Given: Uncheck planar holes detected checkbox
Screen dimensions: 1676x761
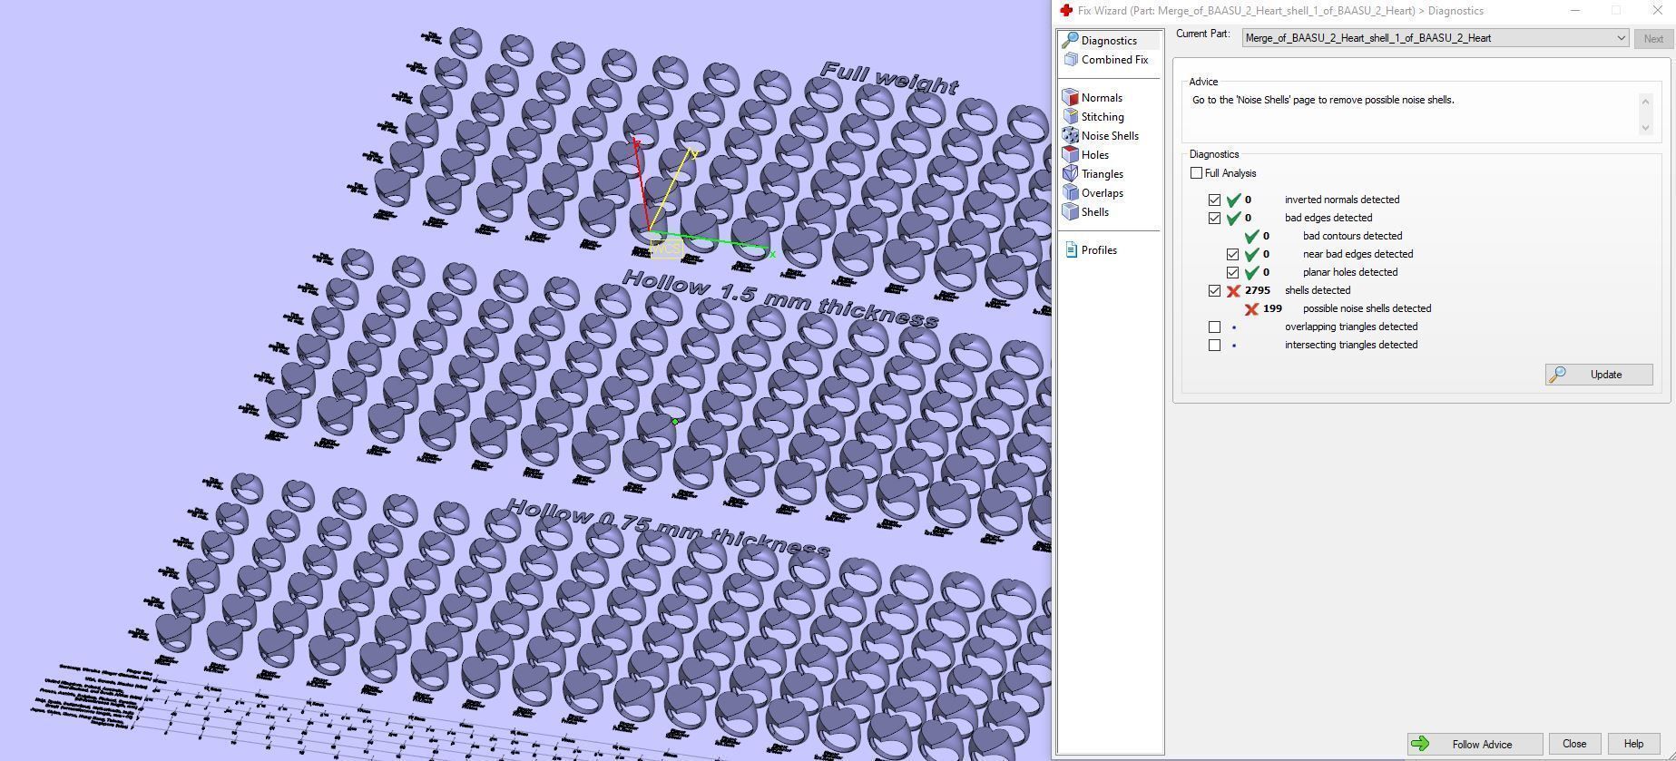Looking at the screenshot, I should coord(1232,272).
